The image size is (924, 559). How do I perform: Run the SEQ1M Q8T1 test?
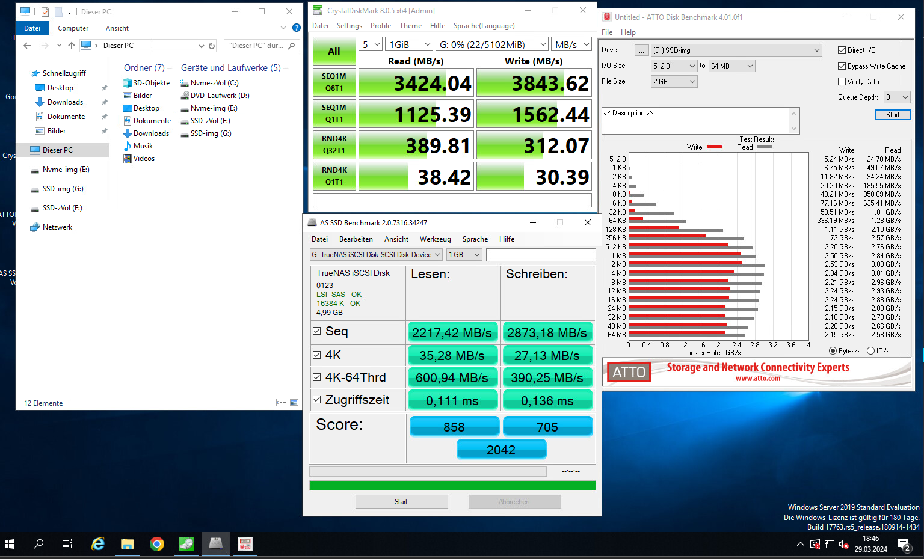click(334, 82)
